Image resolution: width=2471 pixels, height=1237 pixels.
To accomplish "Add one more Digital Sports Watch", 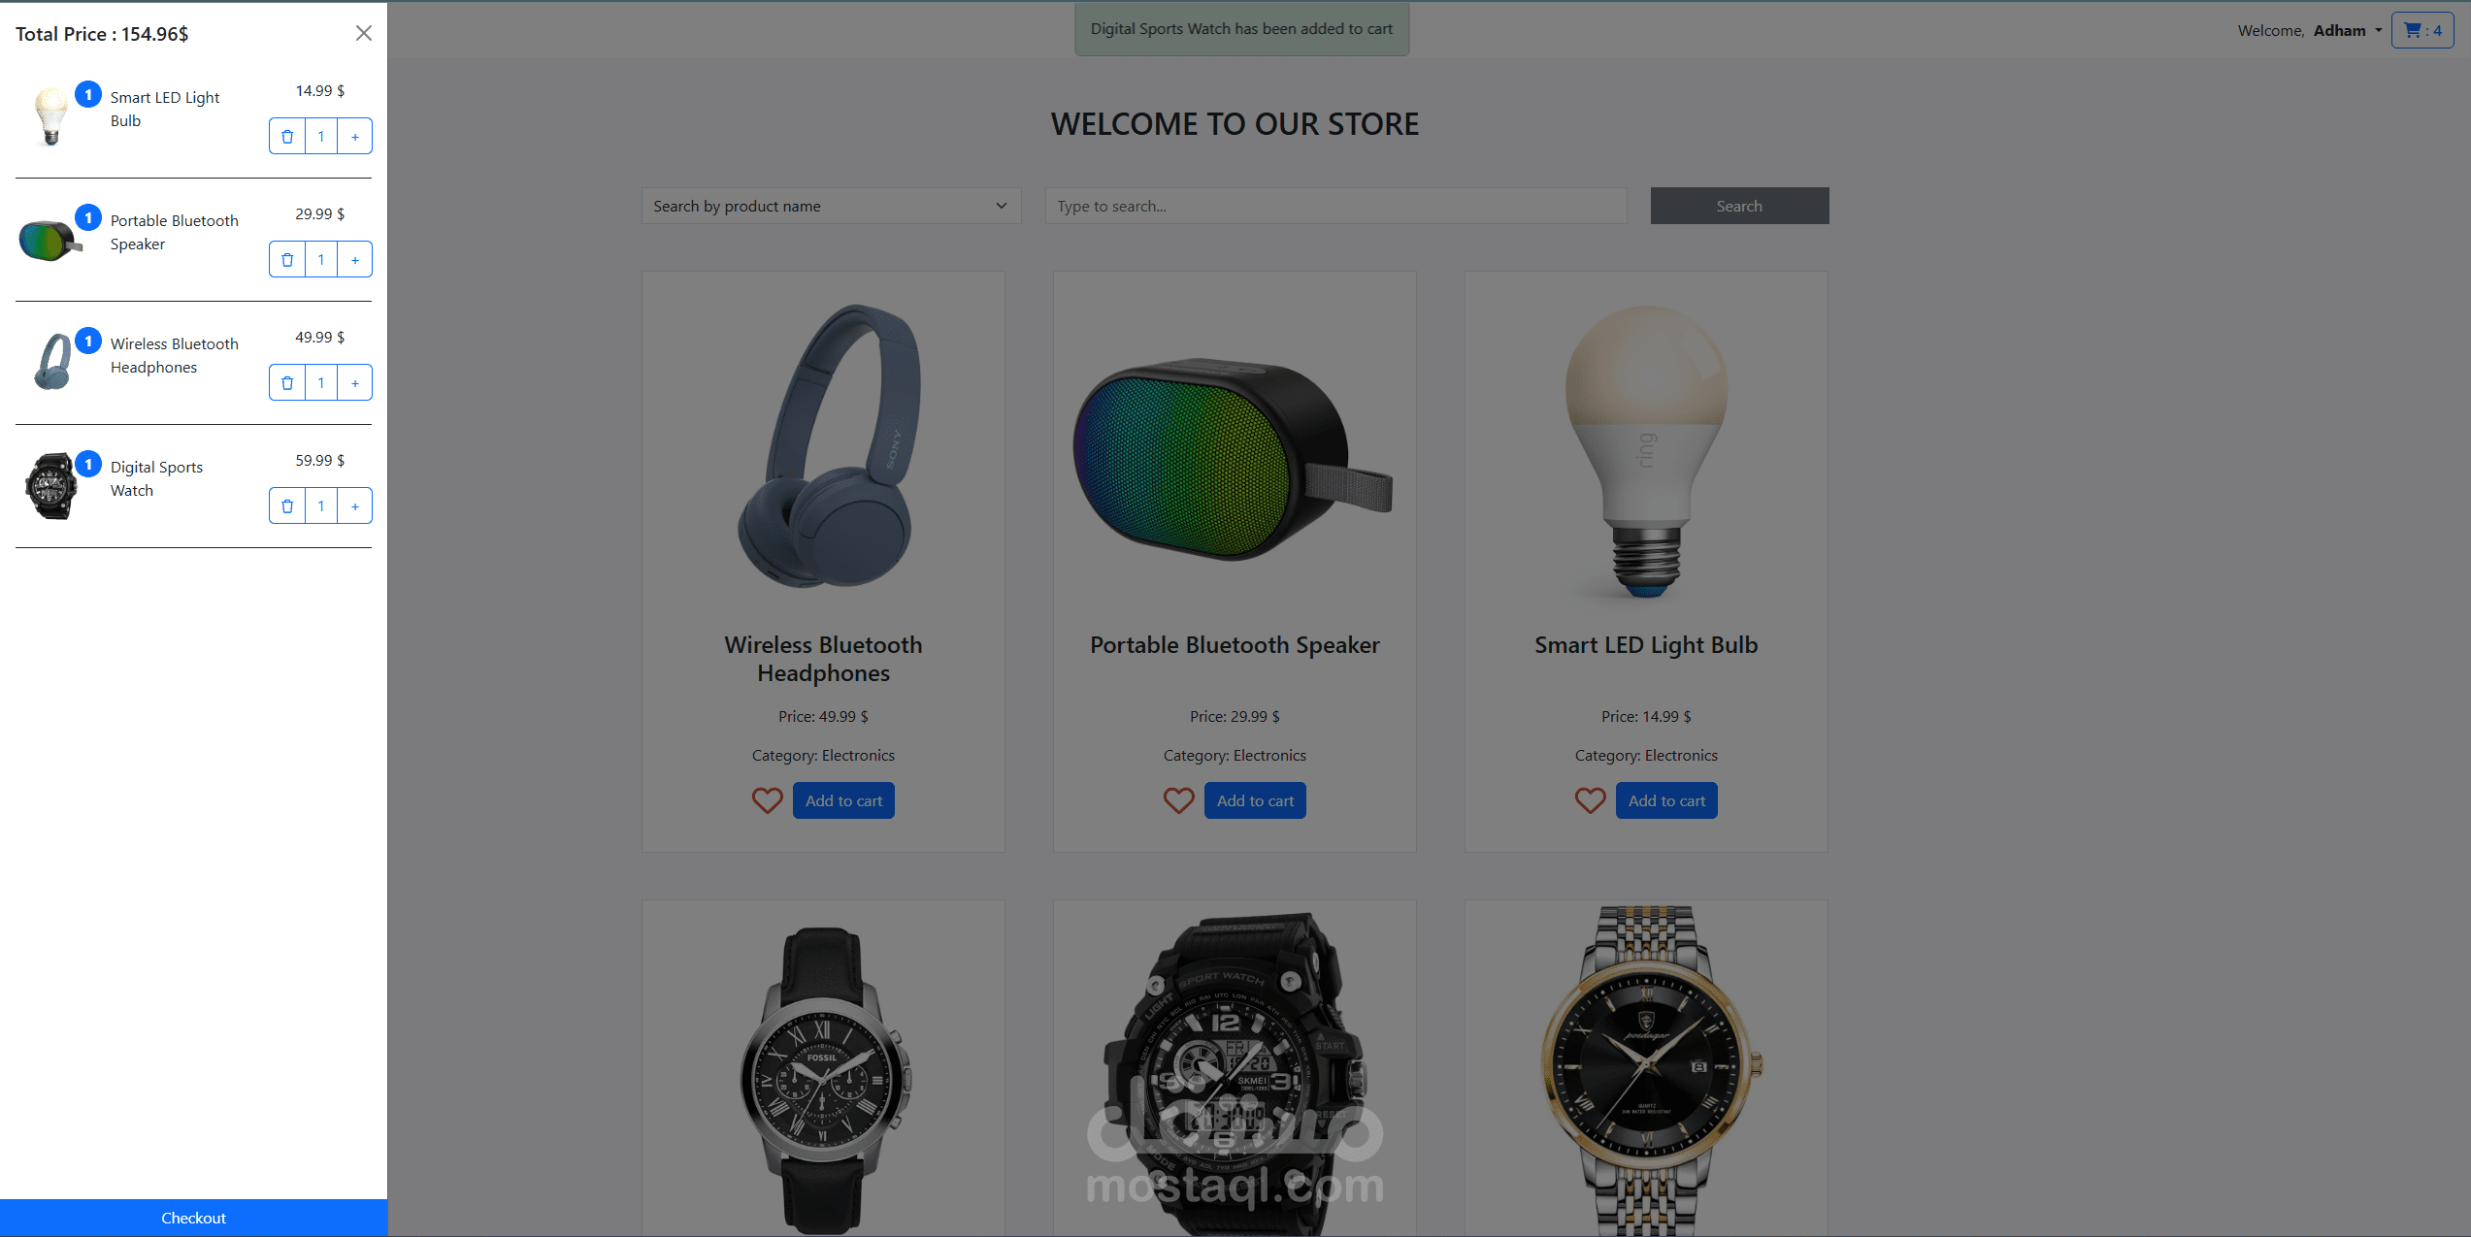I will 355,506.
